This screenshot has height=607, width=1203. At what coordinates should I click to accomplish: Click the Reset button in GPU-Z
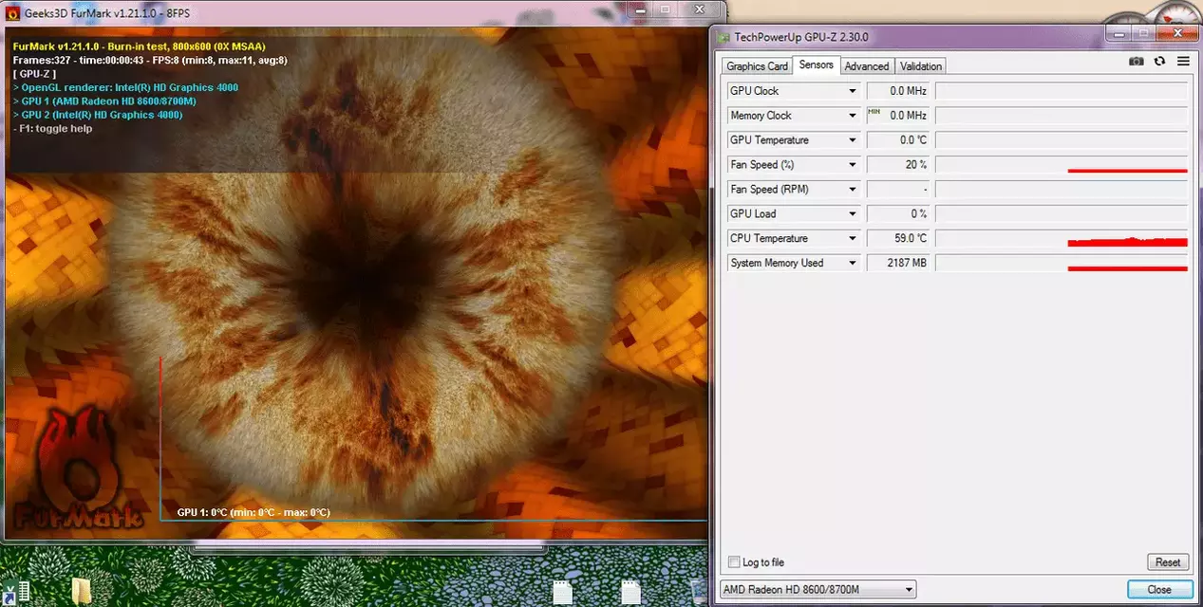pyautogui.click(x=1168, y=562)
